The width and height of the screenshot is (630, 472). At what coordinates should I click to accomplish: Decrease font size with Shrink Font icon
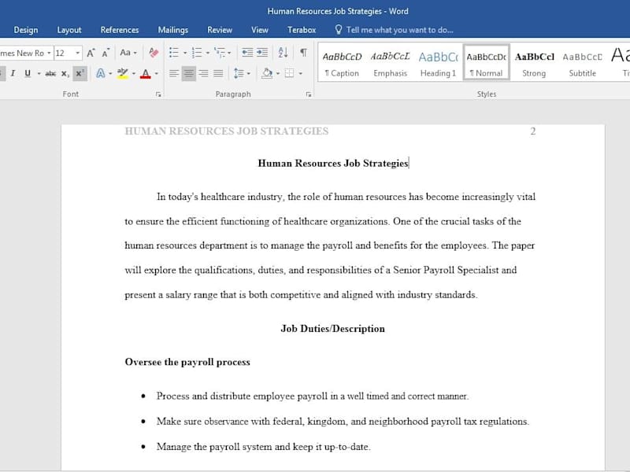(106, 53)
